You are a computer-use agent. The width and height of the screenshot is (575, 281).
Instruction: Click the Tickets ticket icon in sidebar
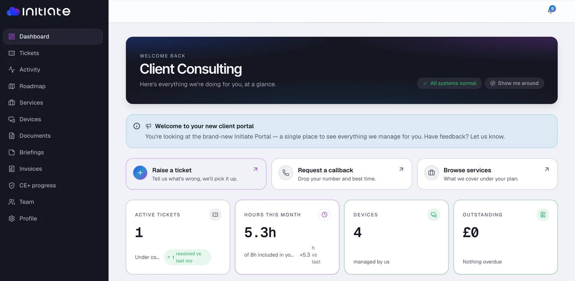(x=11, y=53)
